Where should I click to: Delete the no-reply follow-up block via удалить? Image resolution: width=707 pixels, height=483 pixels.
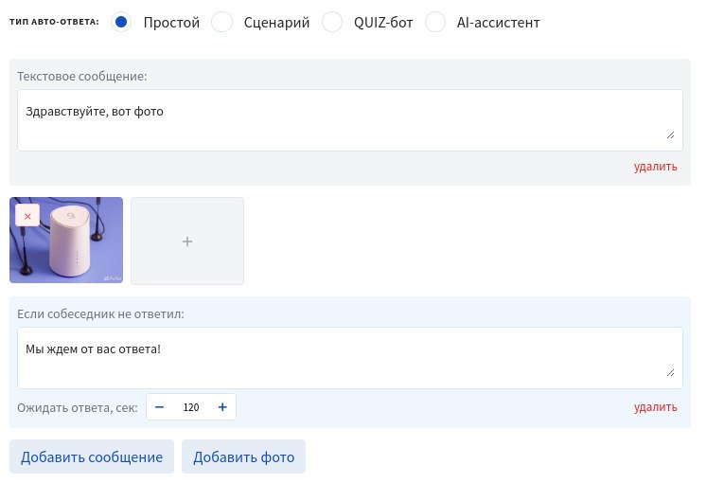(x=655, y=407)
